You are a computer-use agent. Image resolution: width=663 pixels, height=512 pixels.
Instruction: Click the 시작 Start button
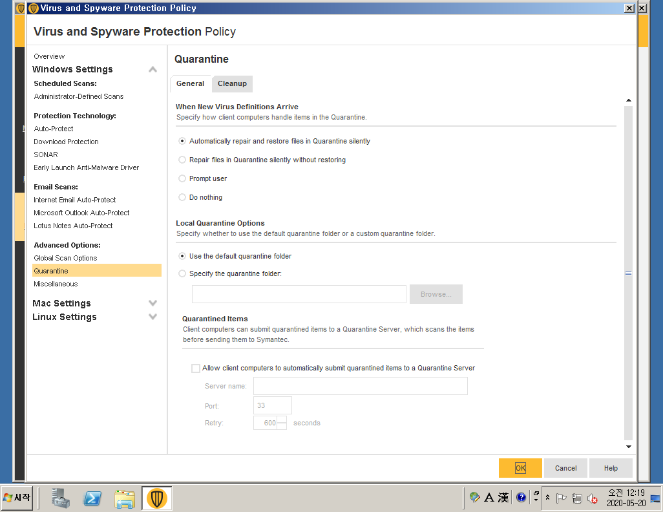[x=17, y=498]
